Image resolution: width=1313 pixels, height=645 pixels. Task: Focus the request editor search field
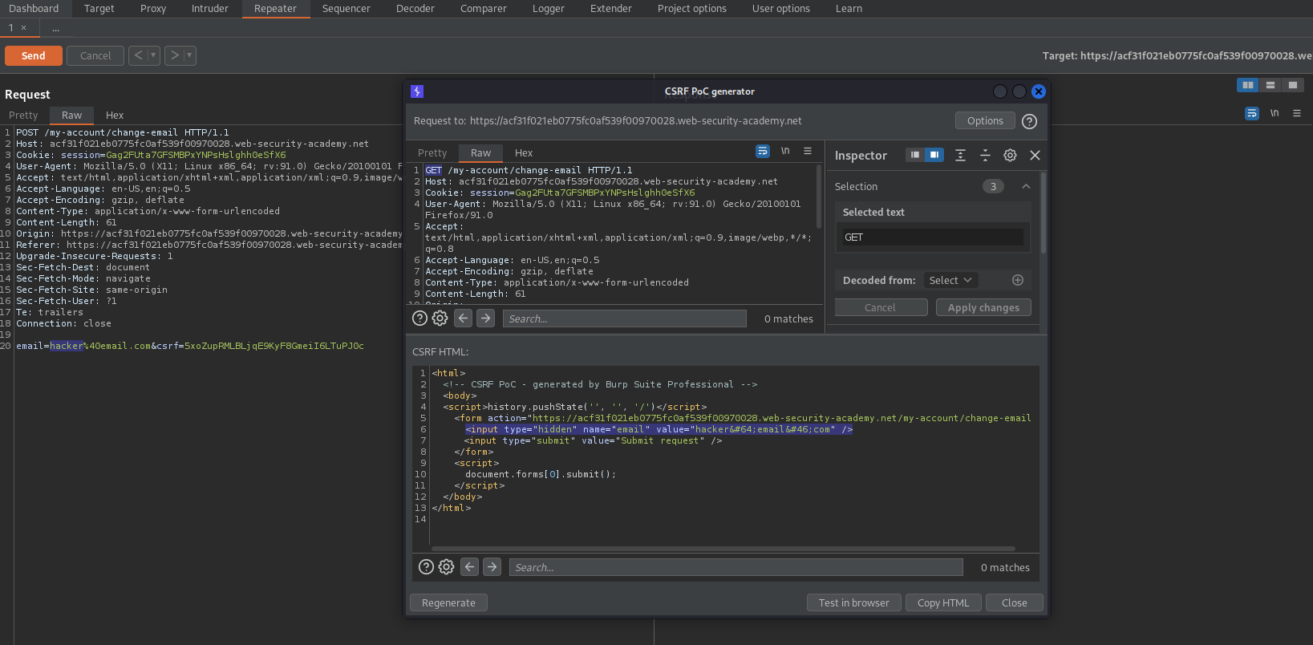click(x=625, y=318)
